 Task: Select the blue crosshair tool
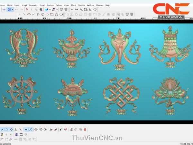[x=4, y=9]
